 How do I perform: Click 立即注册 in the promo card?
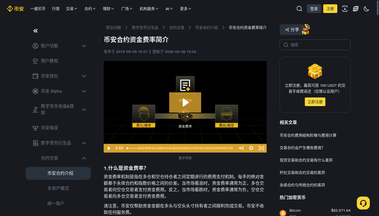315,102
